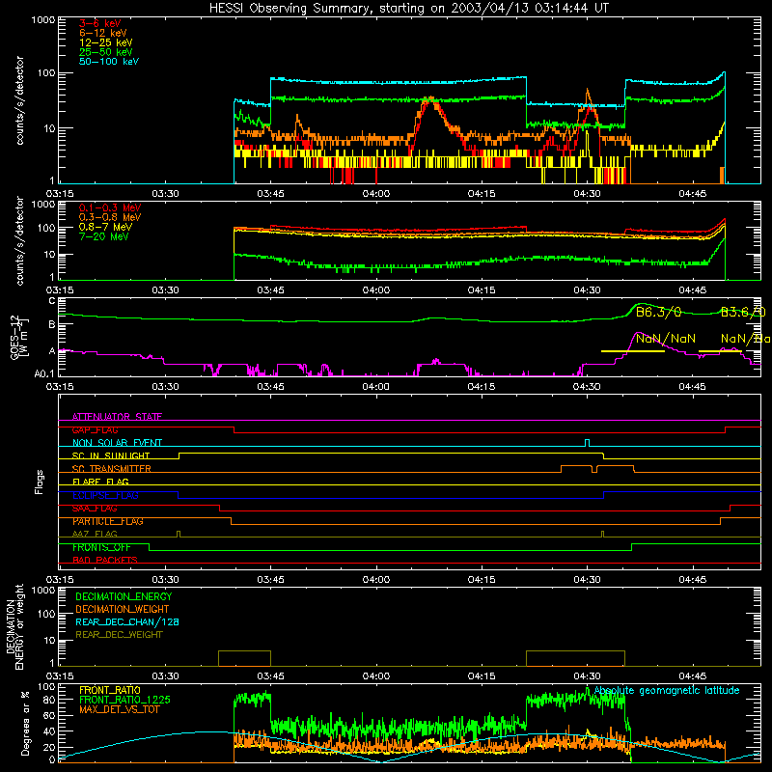
Task: Select the SC_IN_SUNLIGHT flag label
Action: click(x=111, y=455)
